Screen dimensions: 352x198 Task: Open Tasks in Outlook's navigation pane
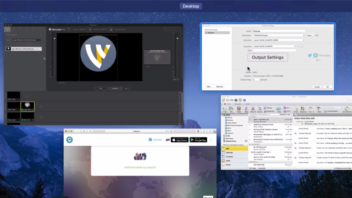[x=234, y=161]
